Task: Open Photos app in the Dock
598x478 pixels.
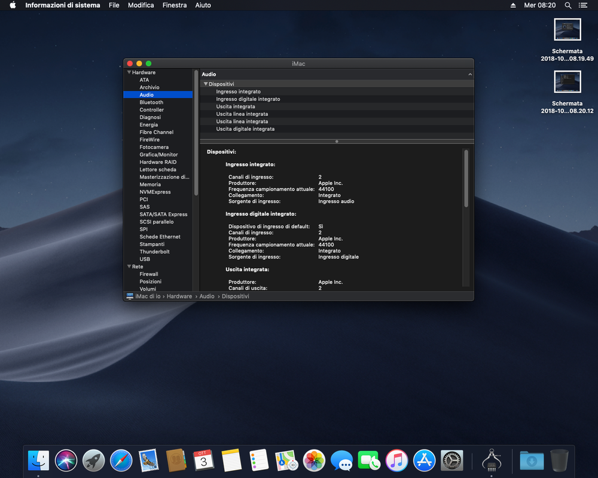Action: pos(314,461)
